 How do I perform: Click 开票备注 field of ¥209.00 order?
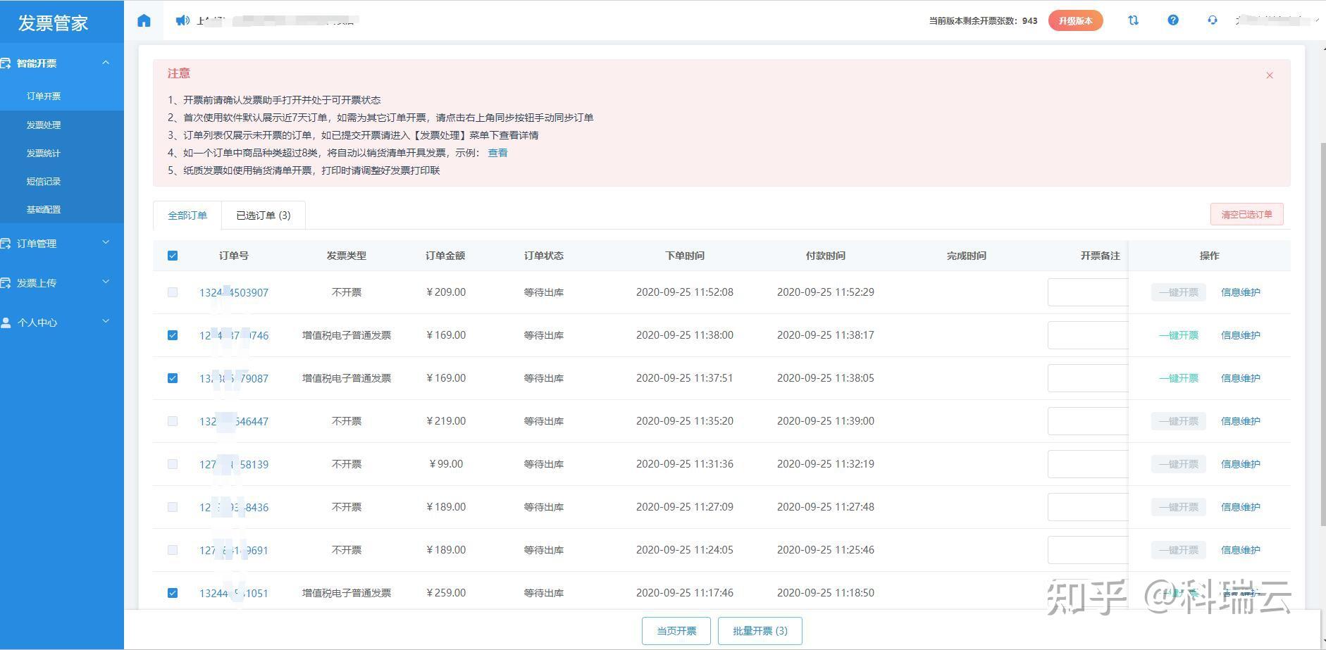tap(1088, 292)
